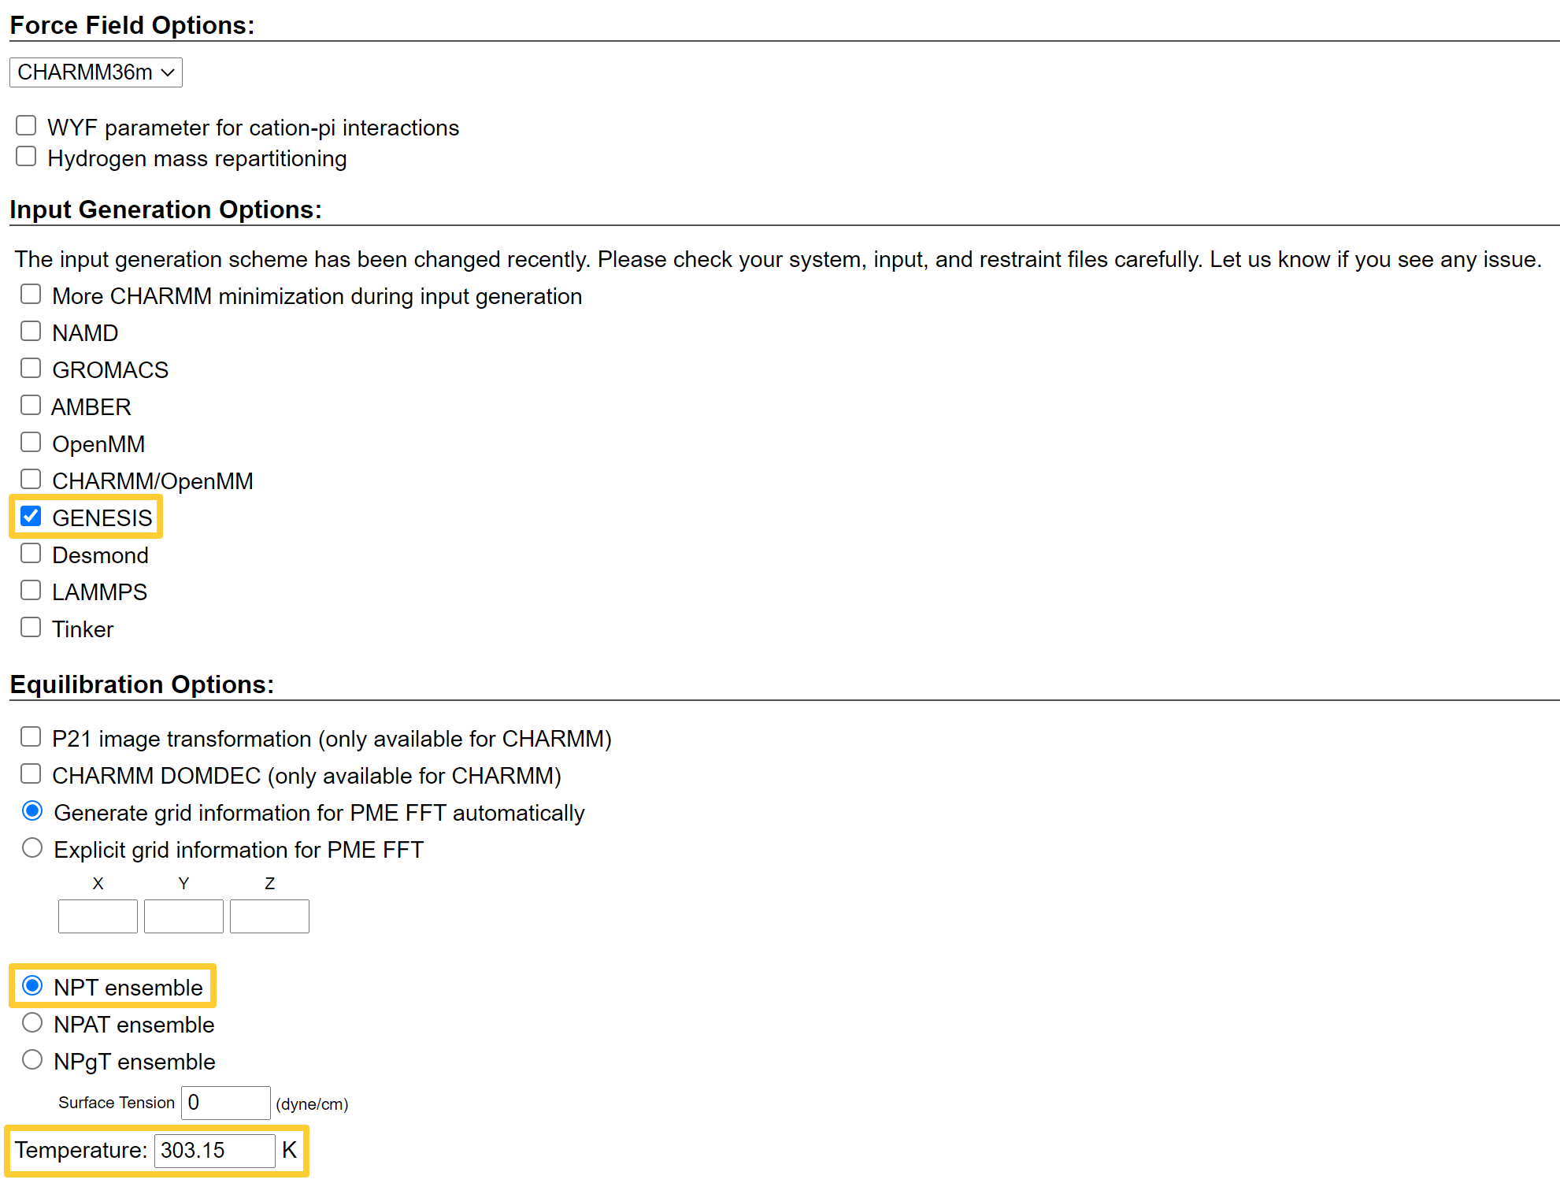Click the Surface Tension input field

pos(226,1103)
